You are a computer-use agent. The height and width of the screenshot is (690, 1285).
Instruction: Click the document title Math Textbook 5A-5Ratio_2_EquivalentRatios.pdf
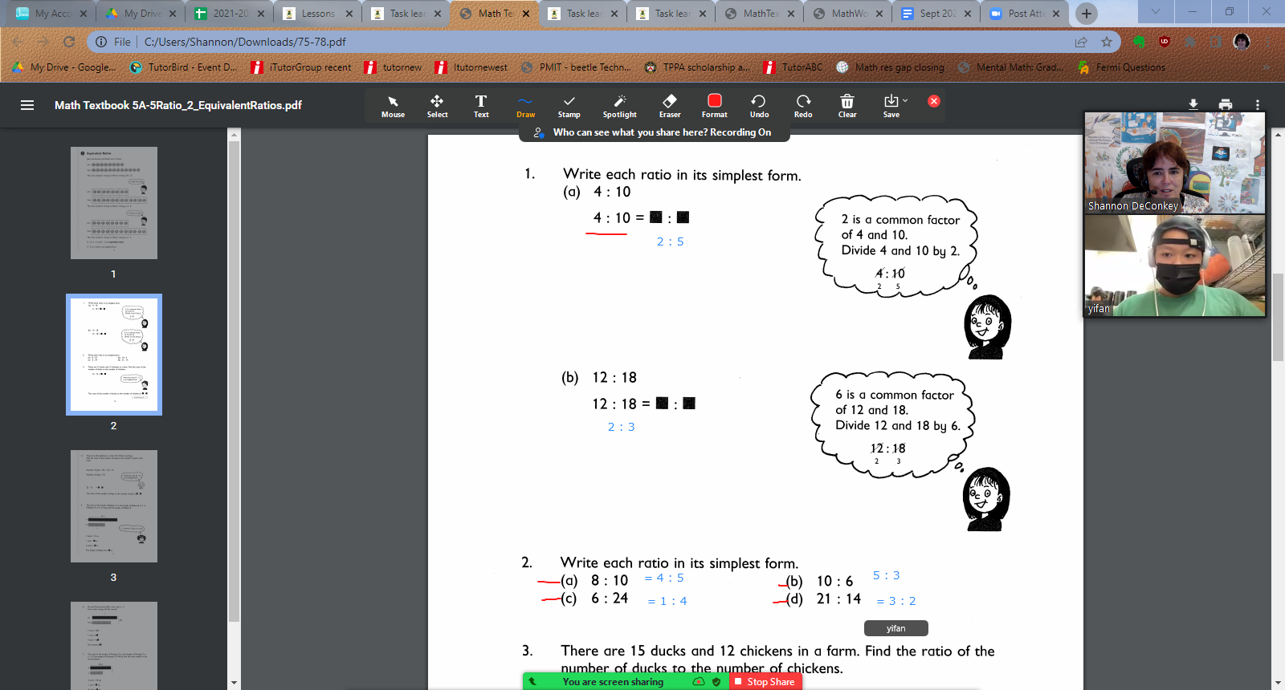178,105
